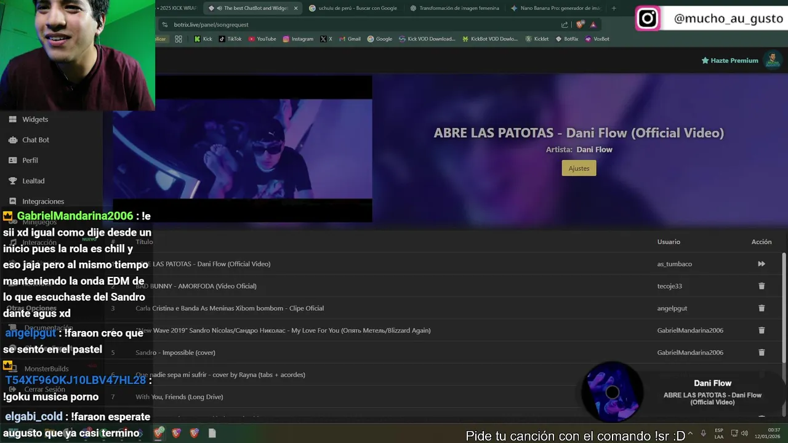
Task: Open the Kick bookmark
Action: pos(203,39)
